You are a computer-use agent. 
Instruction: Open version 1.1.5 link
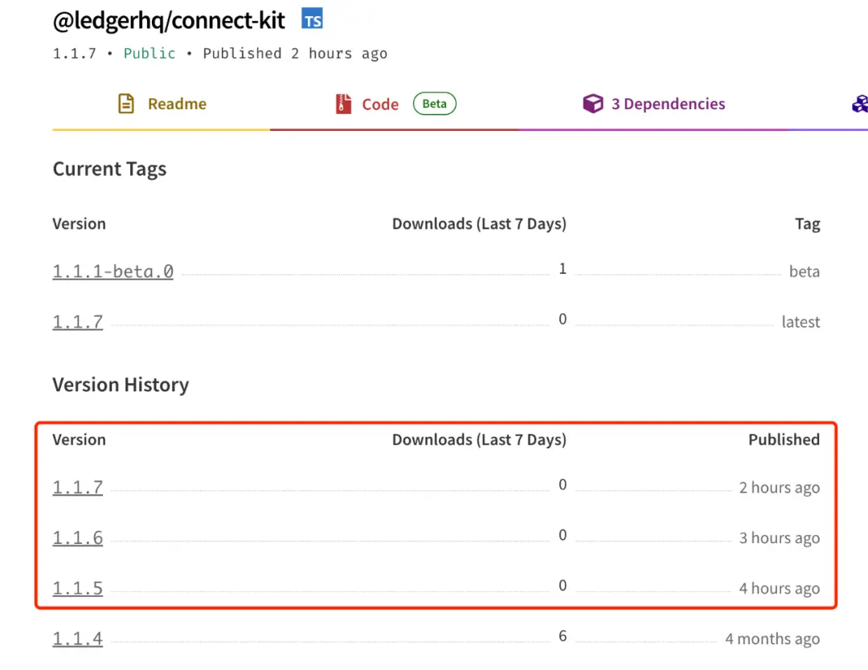pyautogui.click(x=78, y=589)
